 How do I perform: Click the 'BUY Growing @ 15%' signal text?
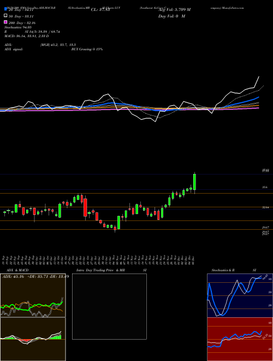click(87, 49)
